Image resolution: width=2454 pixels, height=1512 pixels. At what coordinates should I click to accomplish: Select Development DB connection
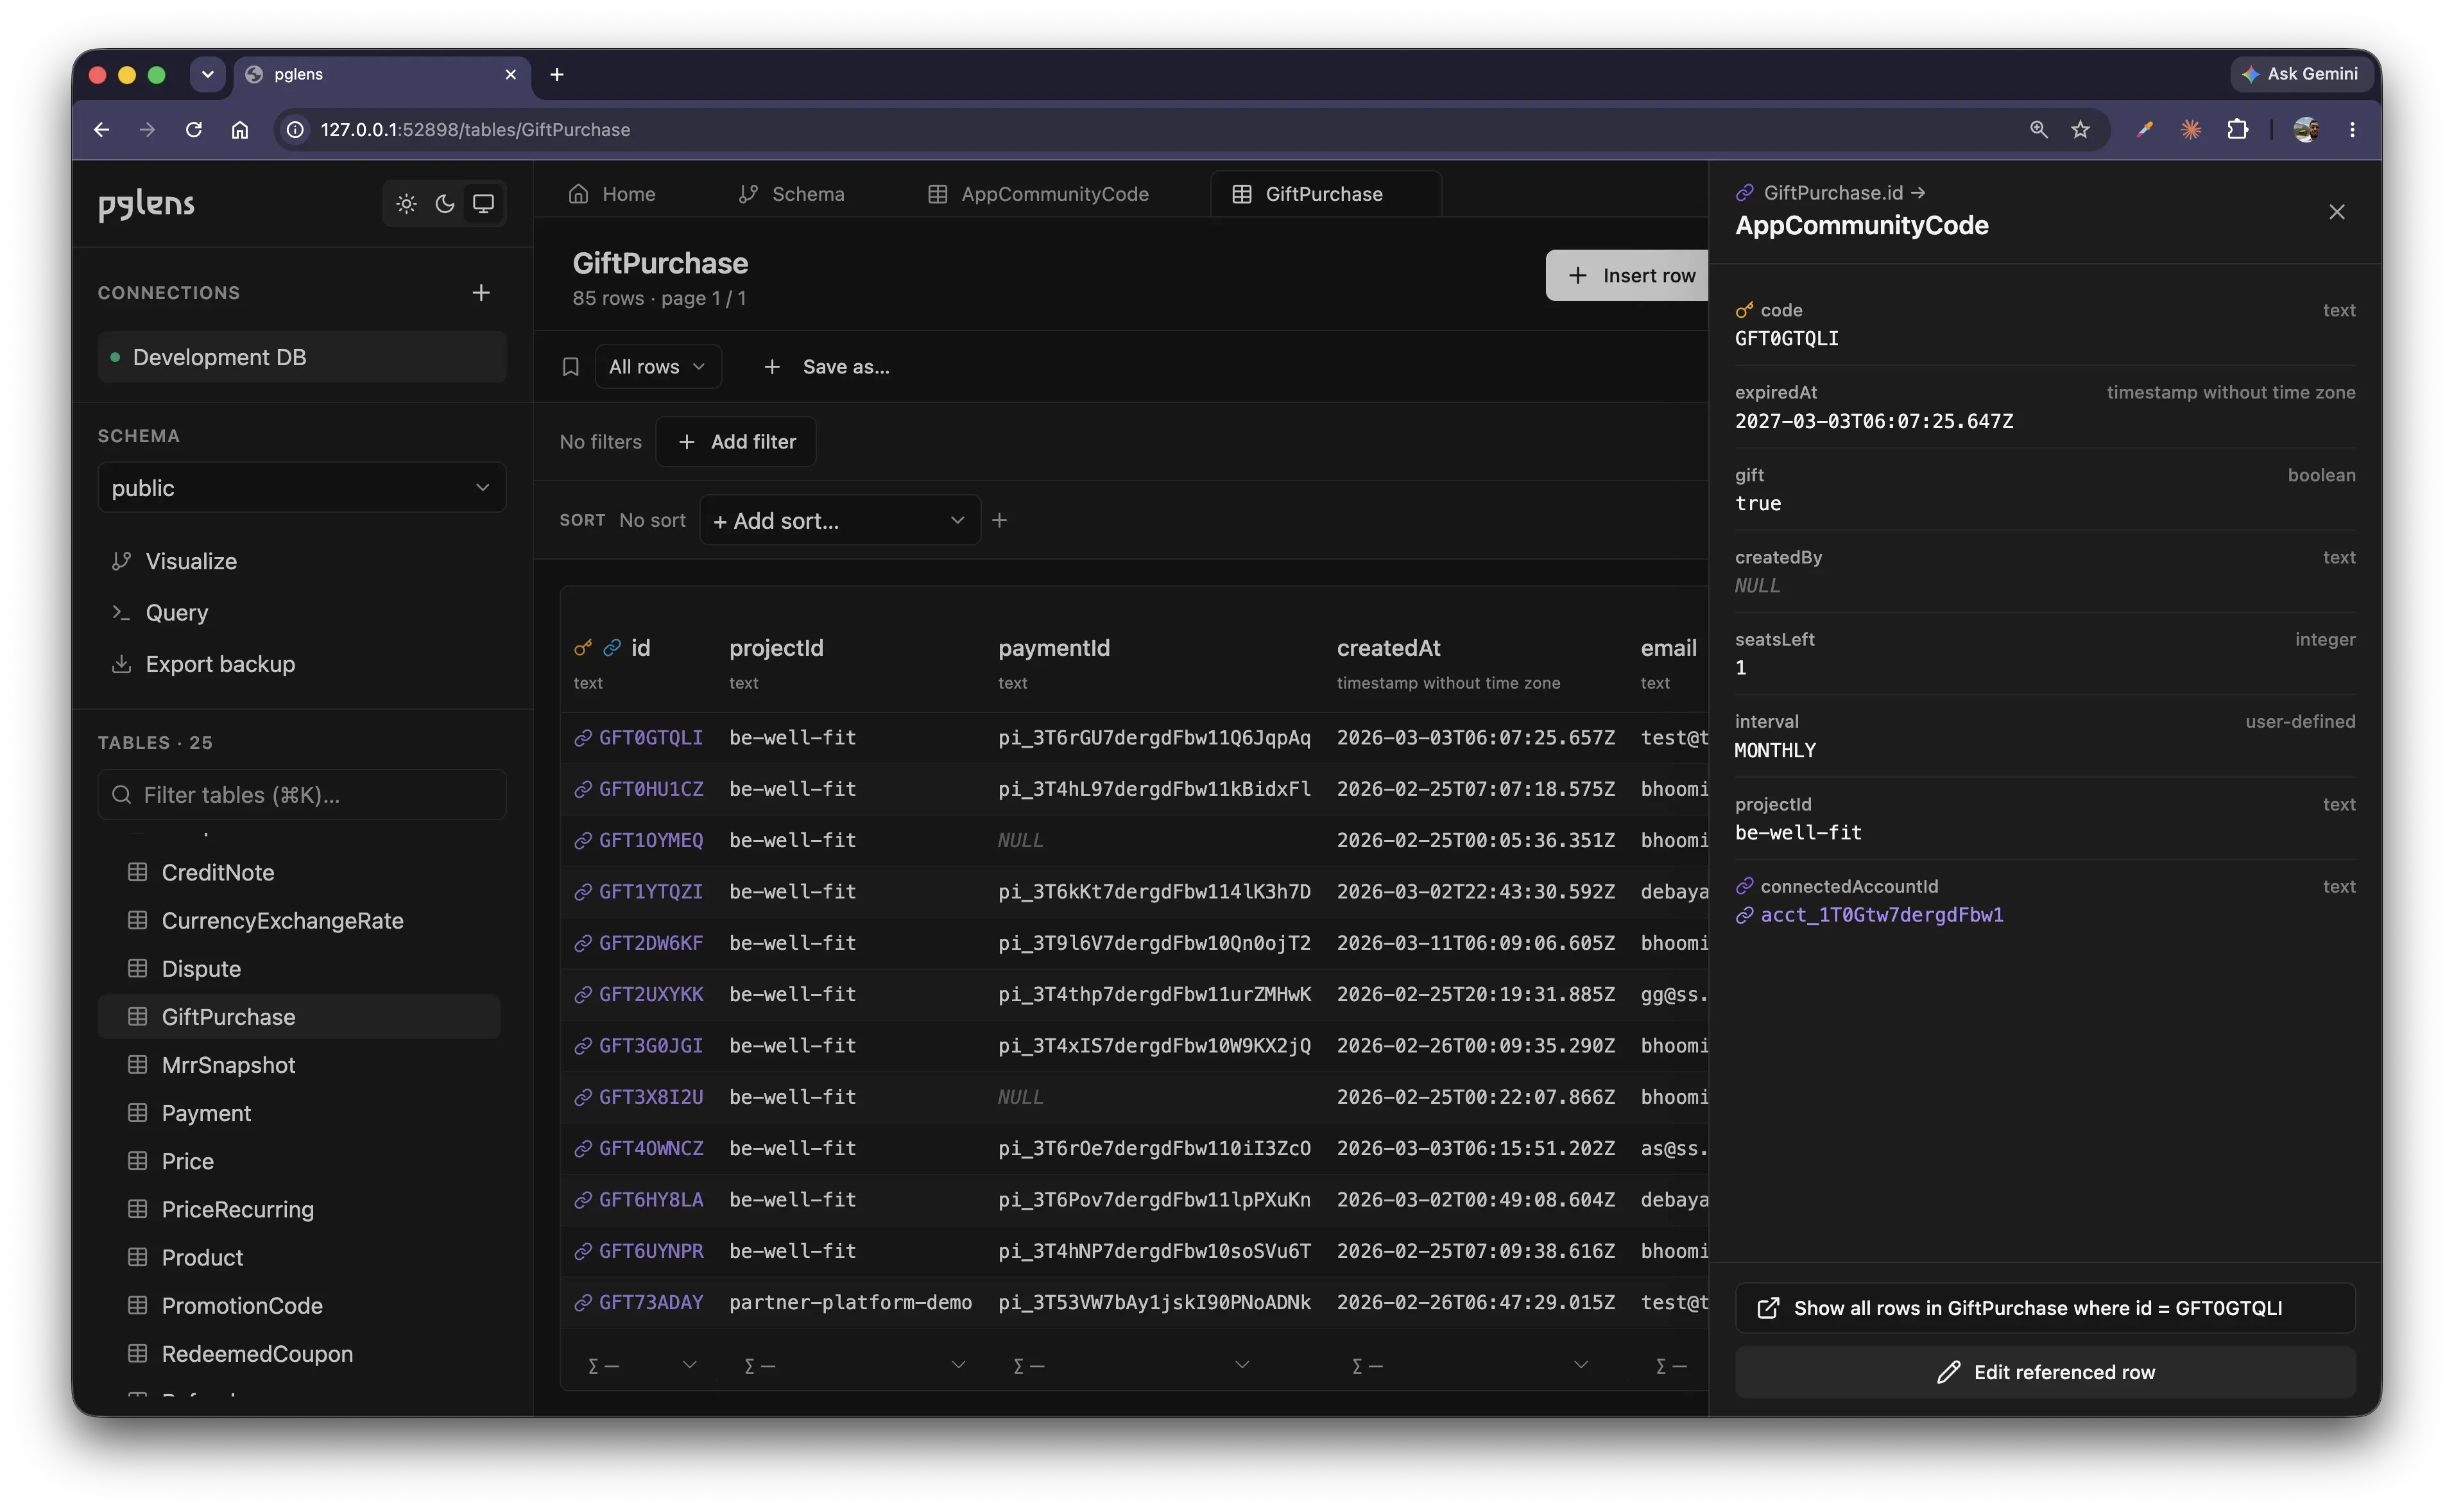(x=302, y=357)
